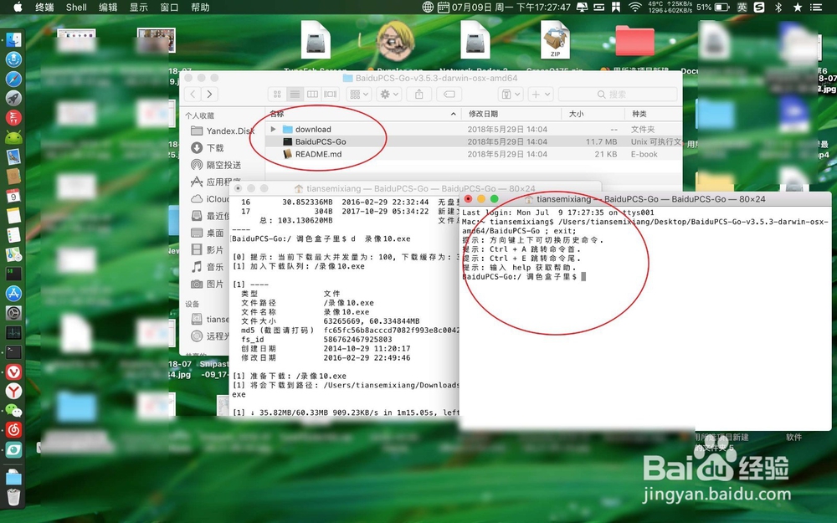Open 音乐 in Finder sidebar
The width and height of the screenshot is (837, 523).
(208, 267)
